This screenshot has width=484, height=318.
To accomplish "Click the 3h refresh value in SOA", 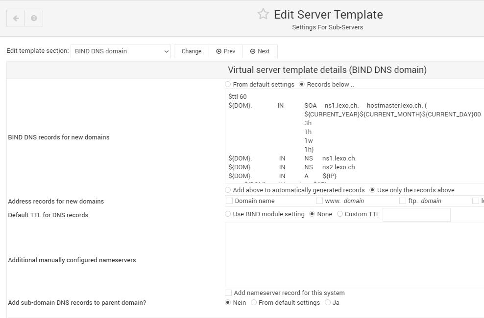I will 308,123.
